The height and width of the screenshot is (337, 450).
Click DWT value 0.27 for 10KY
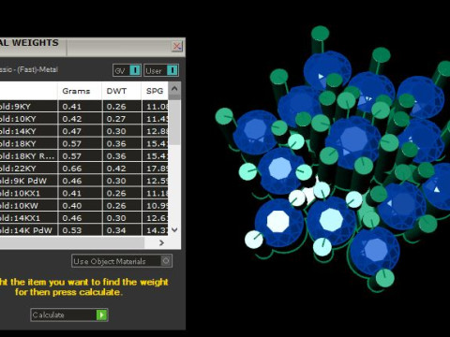pos(116,119)
